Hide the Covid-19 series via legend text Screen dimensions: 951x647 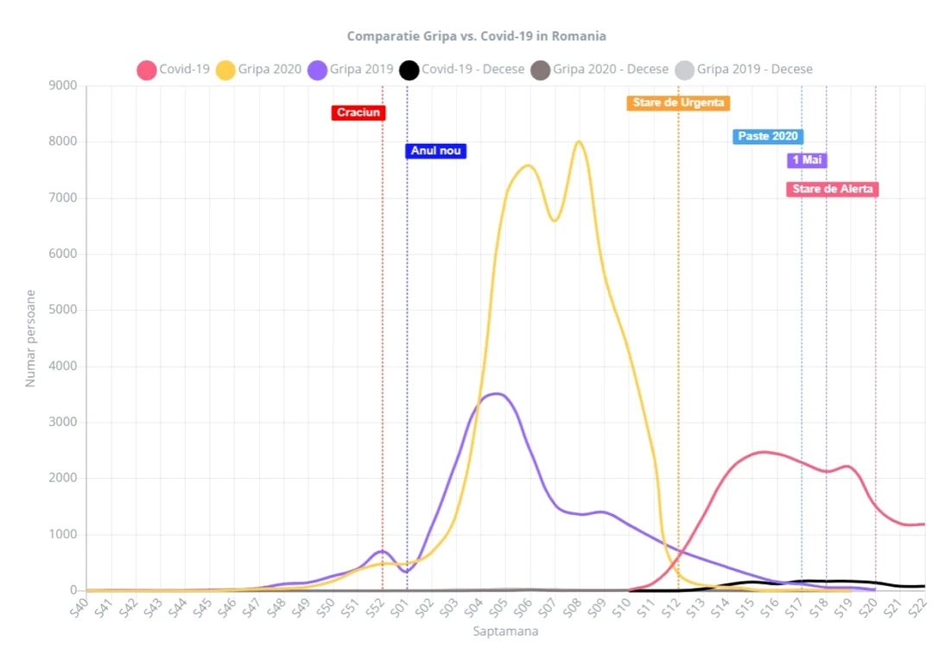(184, 69)
